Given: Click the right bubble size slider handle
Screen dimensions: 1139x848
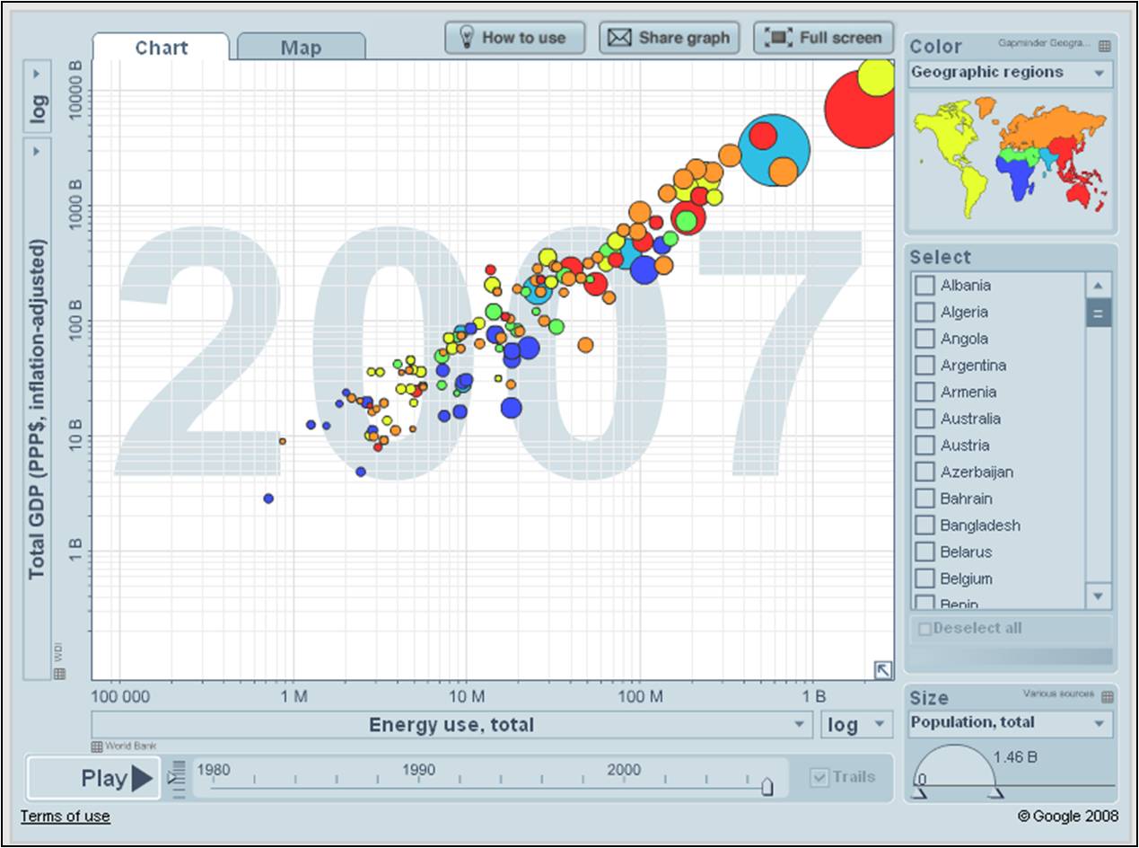Looking at the screenshot, I should coord(995,795).
